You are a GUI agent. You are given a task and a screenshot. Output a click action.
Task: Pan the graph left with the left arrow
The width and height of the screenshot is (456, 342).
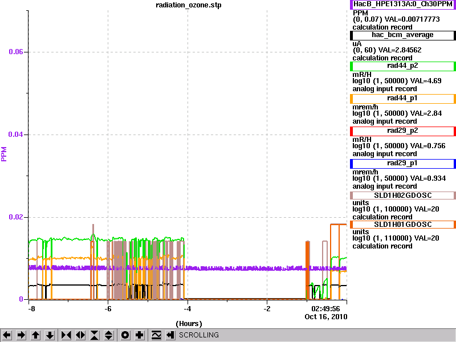point(7,335)
